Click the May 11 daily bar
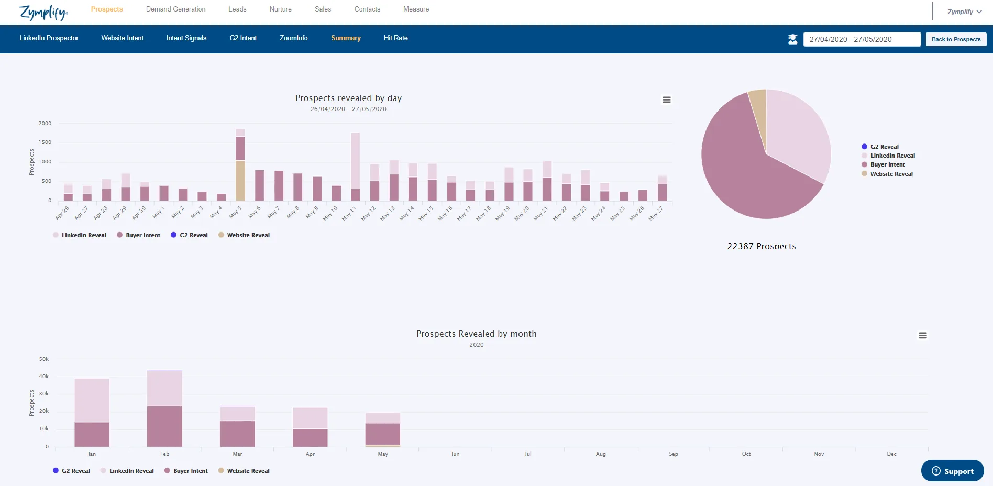 click(356, 167)
